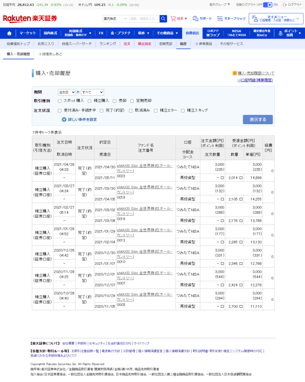
Task: Click the ログアウト logout button
Action: 292,5
